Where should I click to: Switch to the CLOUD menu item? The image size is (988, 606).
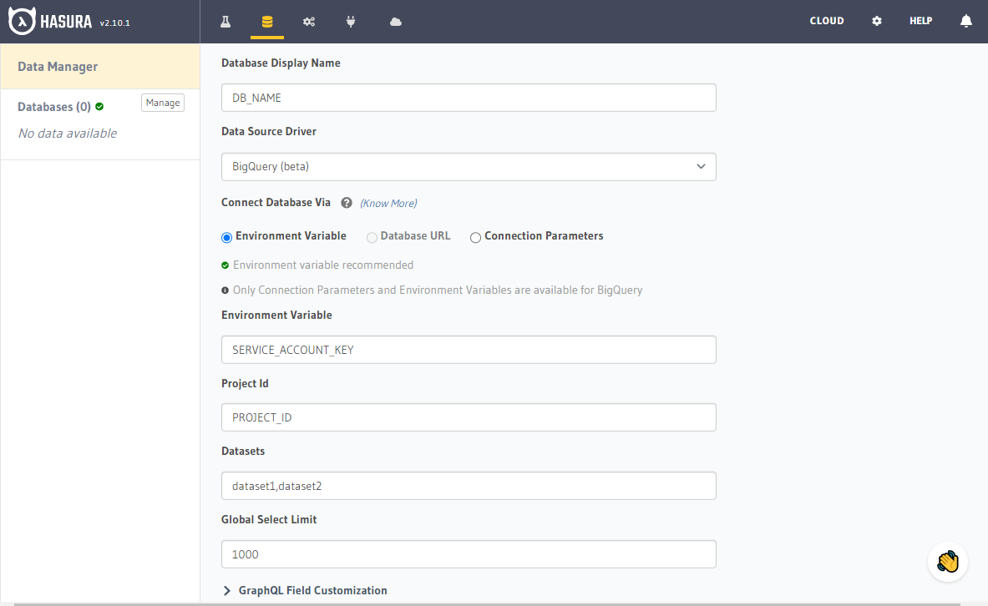tap(827, 21)
